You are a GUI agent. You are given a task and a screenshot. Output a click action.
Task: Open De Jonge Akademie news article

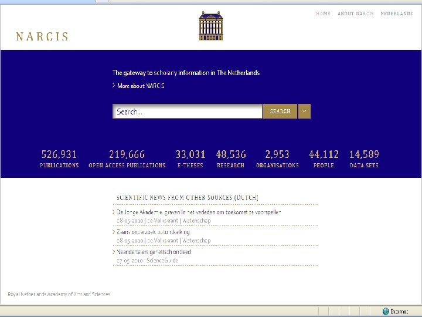click(x=199, y=212)
